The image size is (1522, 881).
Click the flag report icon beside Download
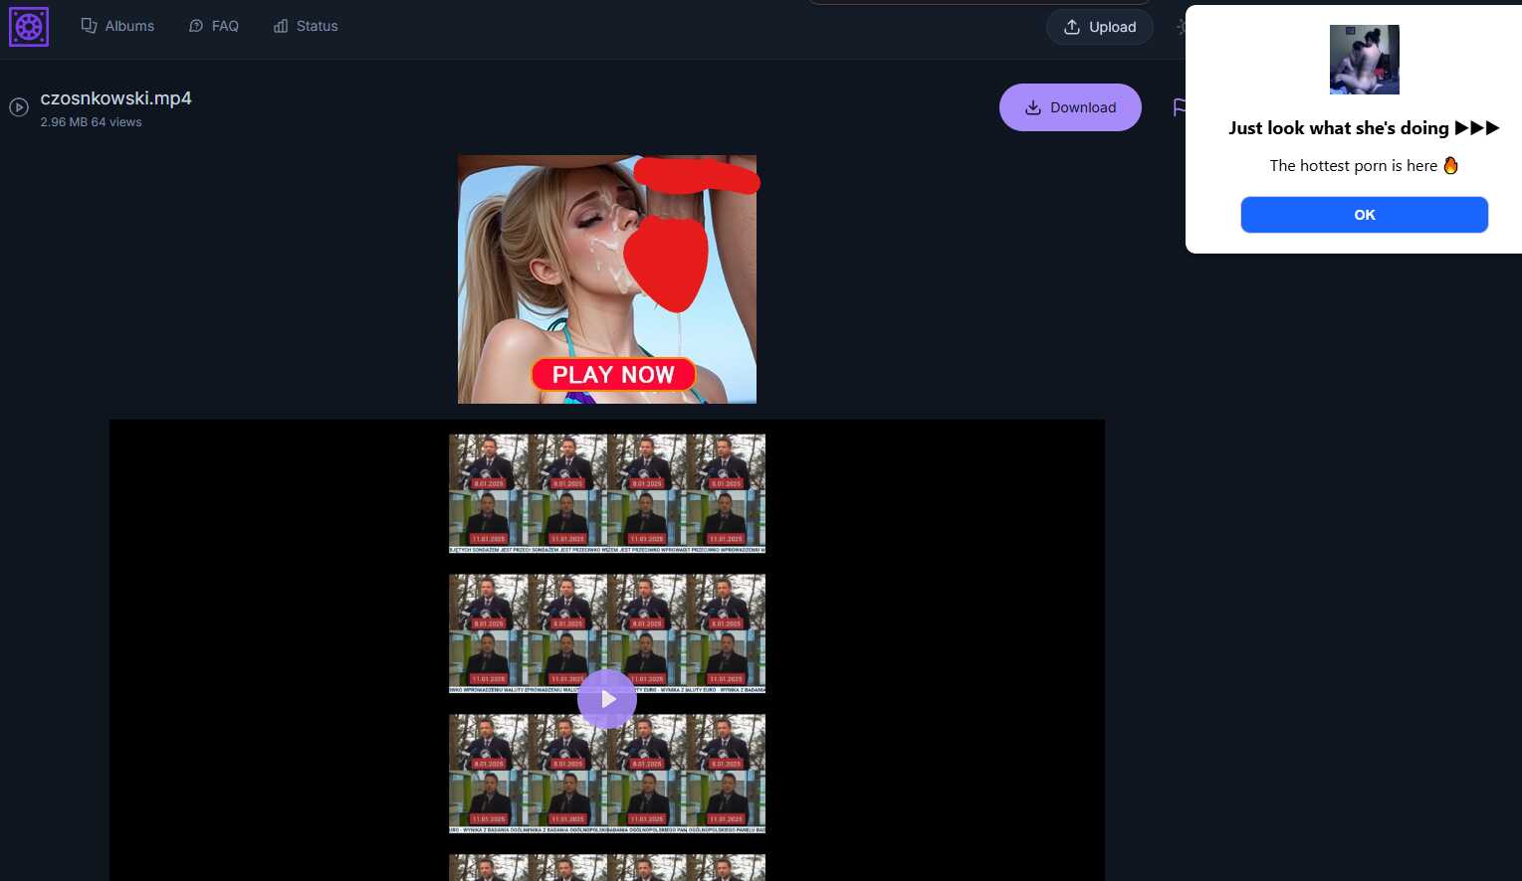(1179, 107)
